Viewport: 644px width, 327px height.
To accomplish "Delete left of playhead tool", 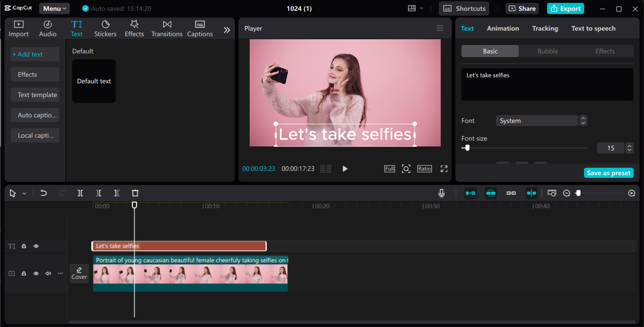I will click(99, 193).
